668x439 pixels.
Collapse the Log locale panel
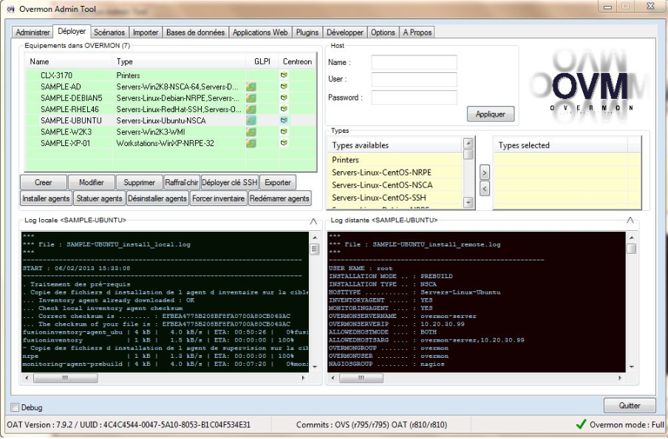point(313,221)
